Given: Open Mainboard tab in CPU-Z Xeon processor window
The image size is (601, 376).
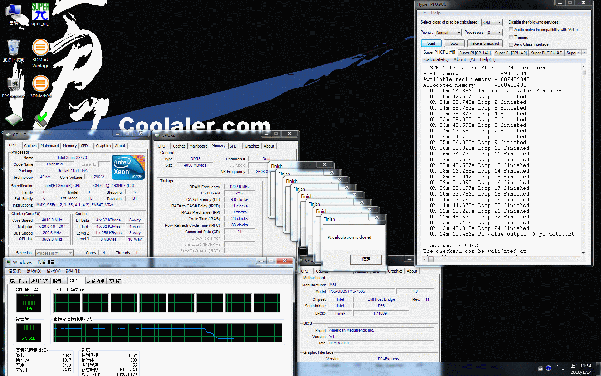Looking at the screenshot, I should [x=50, y=146].
